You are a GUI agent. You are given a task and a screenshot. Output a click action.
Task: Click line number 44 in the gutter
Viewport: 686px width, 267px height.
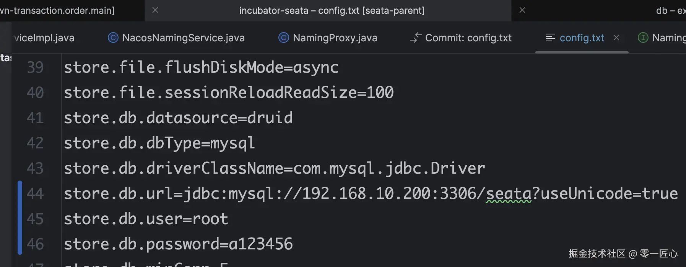[x=35, y=194]
